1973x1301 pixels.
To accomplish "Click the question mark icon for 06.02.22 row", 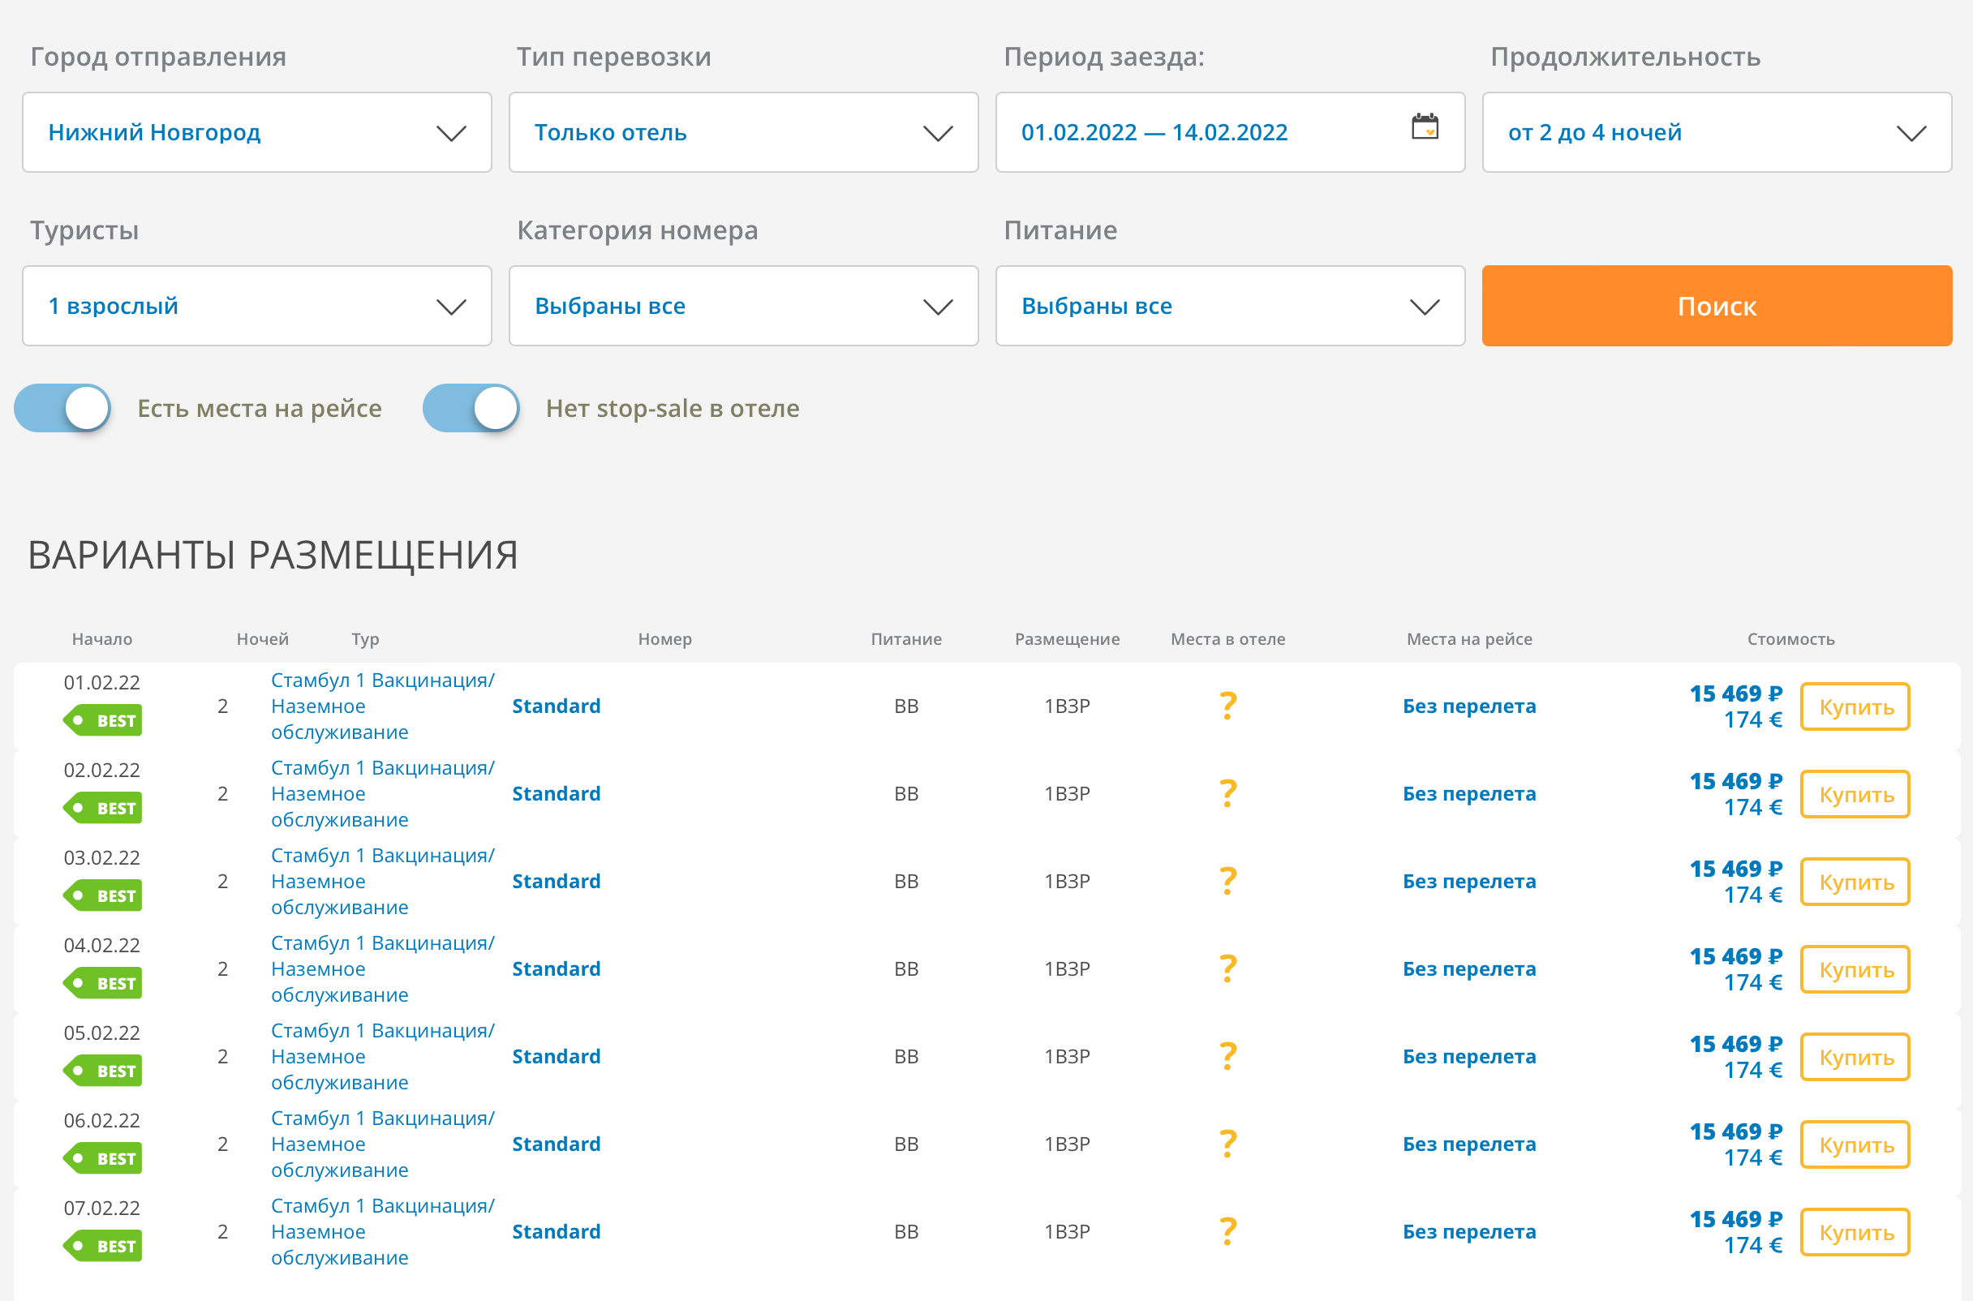I will click(1228, 1144).
